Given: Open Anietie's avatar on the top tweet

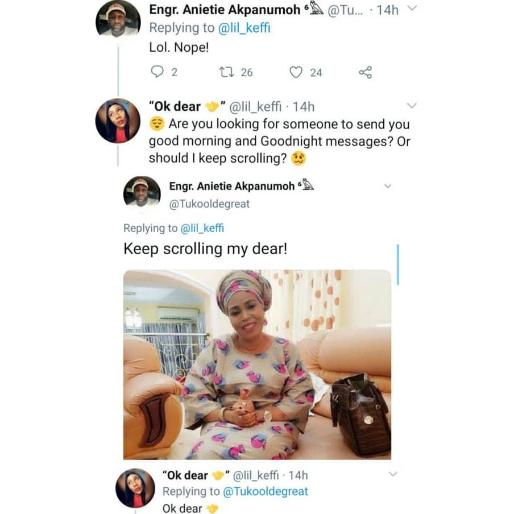Looking at the screenshot, I should (118, 19).
